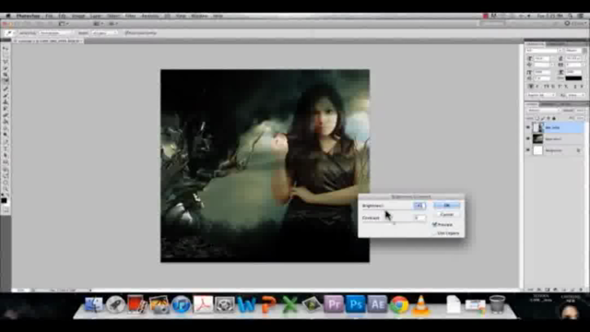Open the Trash in the Dock
The width and height of the screenshot is (590, 332).
(x=497, y=304)
